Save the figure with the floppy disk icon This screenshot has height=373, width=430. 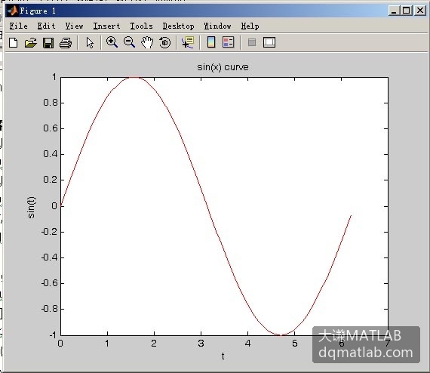(x=48, y=43)
